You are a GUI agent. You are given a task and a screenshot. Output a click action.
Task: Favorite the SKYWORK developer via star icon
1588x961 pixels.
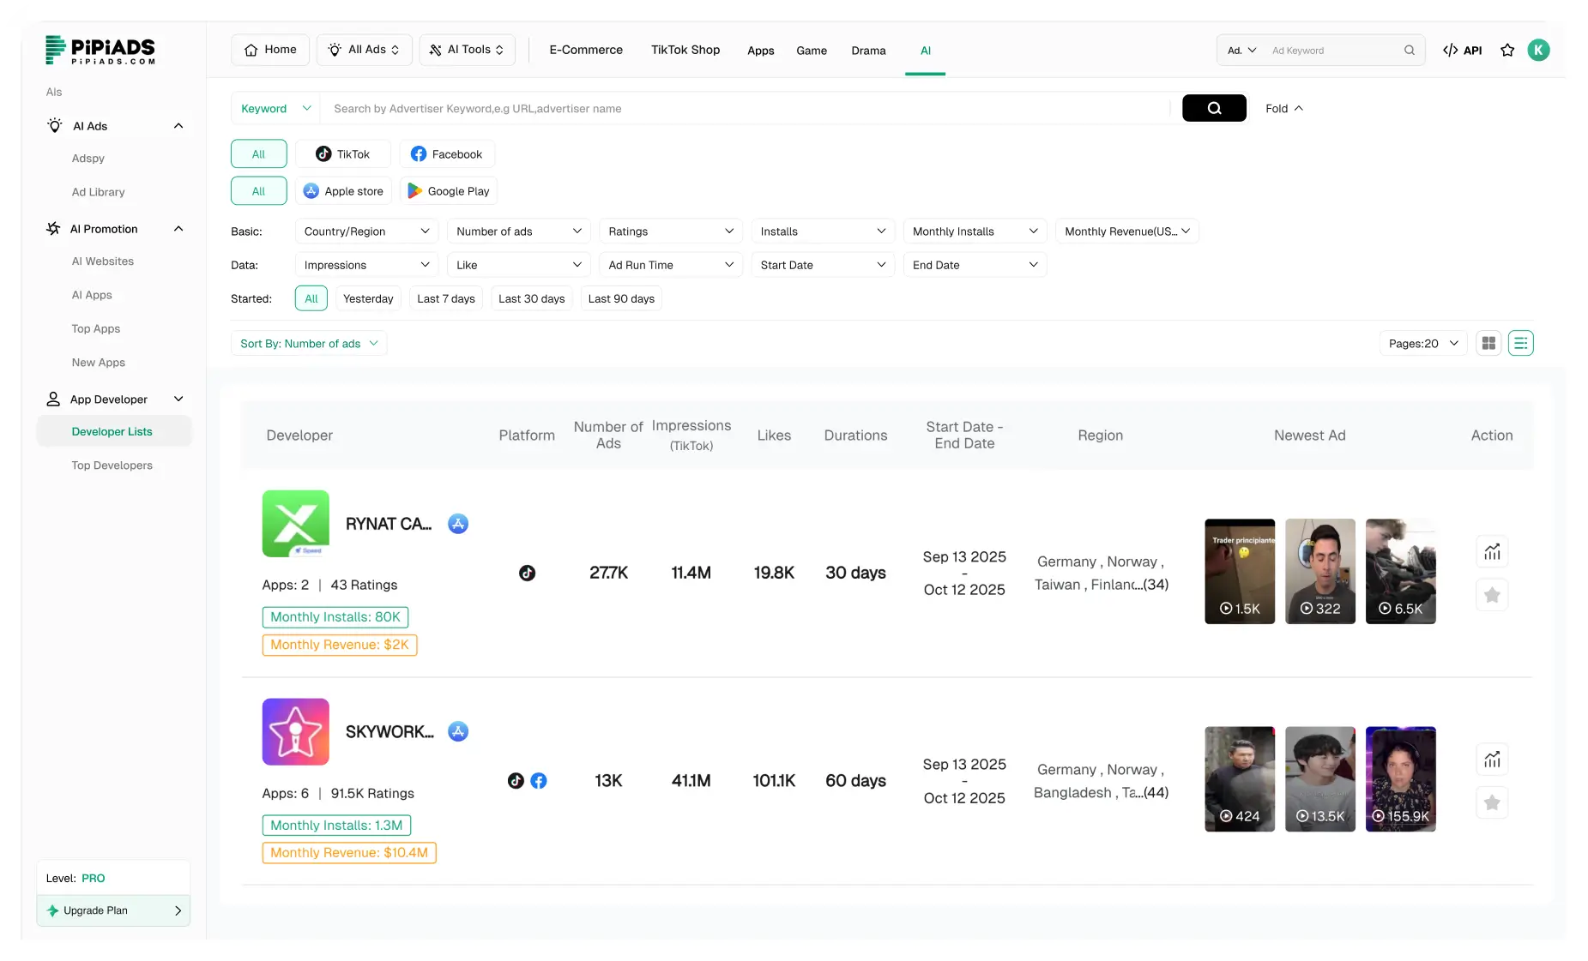click(x=1492, y=802)
